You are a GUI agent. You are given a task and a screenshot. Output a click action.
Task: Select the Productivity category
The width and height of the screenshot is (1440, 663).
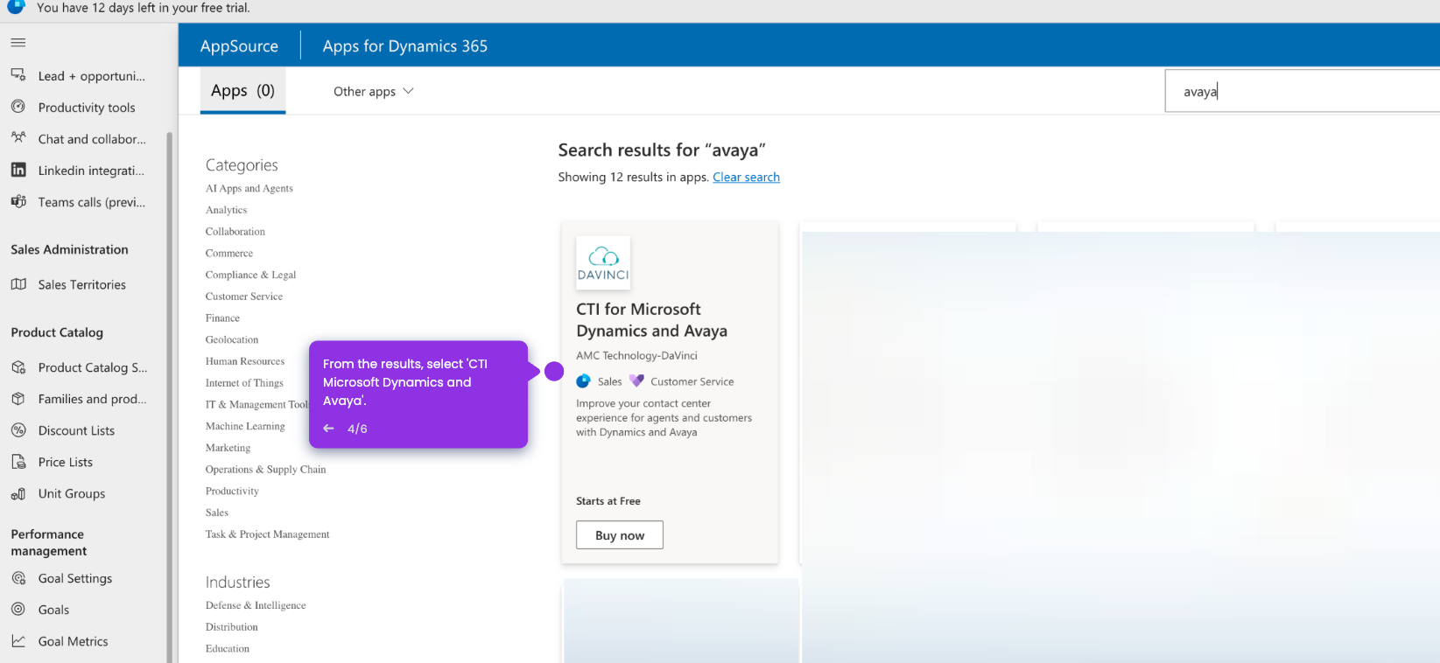coord(232,492)
